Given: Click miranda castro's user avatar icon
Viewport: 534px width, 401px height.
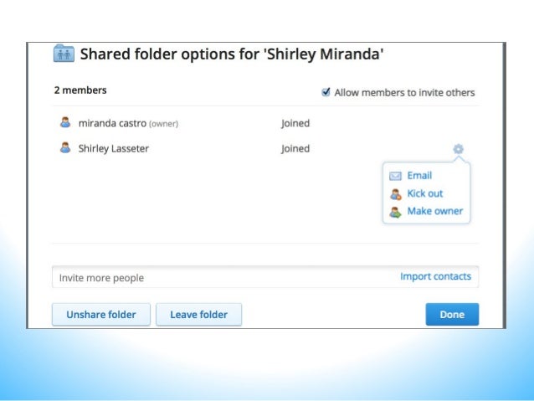Looking at the screenshot, I should pos(65,122).
